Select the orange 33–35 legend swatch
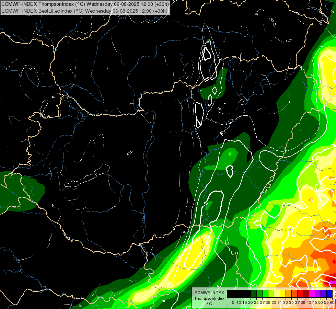This screenshot has height=309, width=336. [x=289, y=294]
